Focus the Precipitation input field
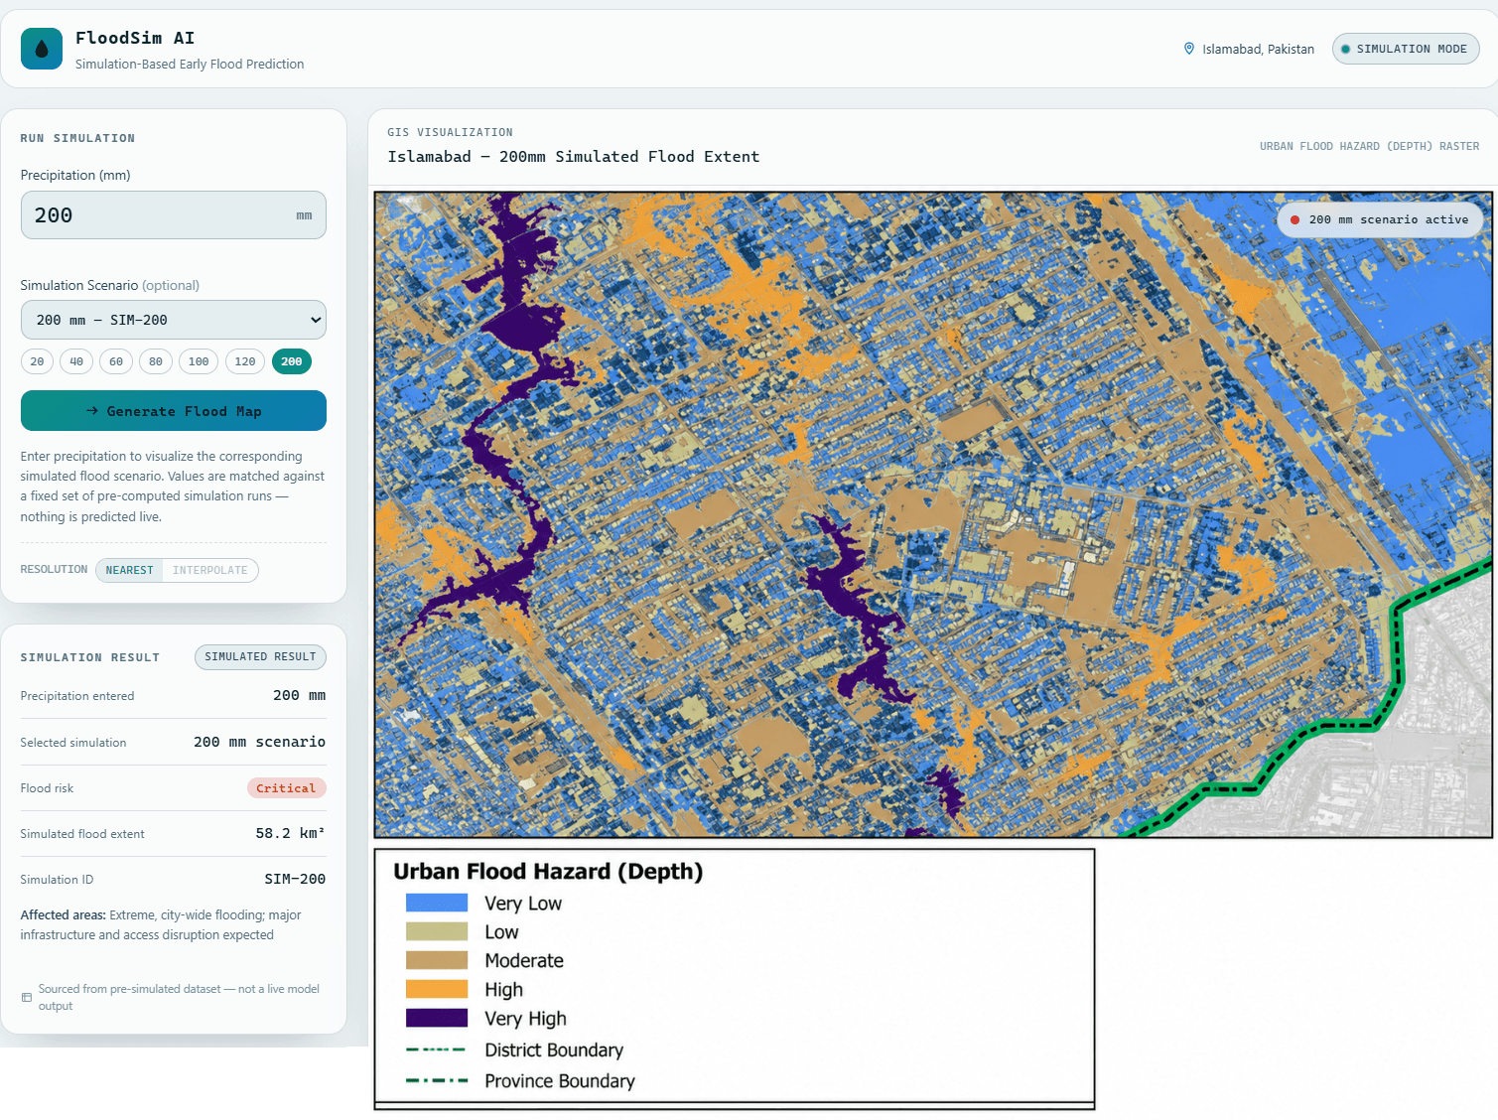 pos(174,215)
